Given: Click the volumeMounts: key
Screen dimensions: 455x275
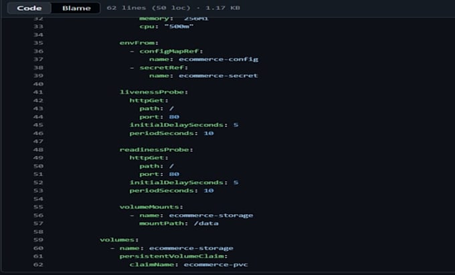Looking at the screenshot, I should click(x=151, y=207).
